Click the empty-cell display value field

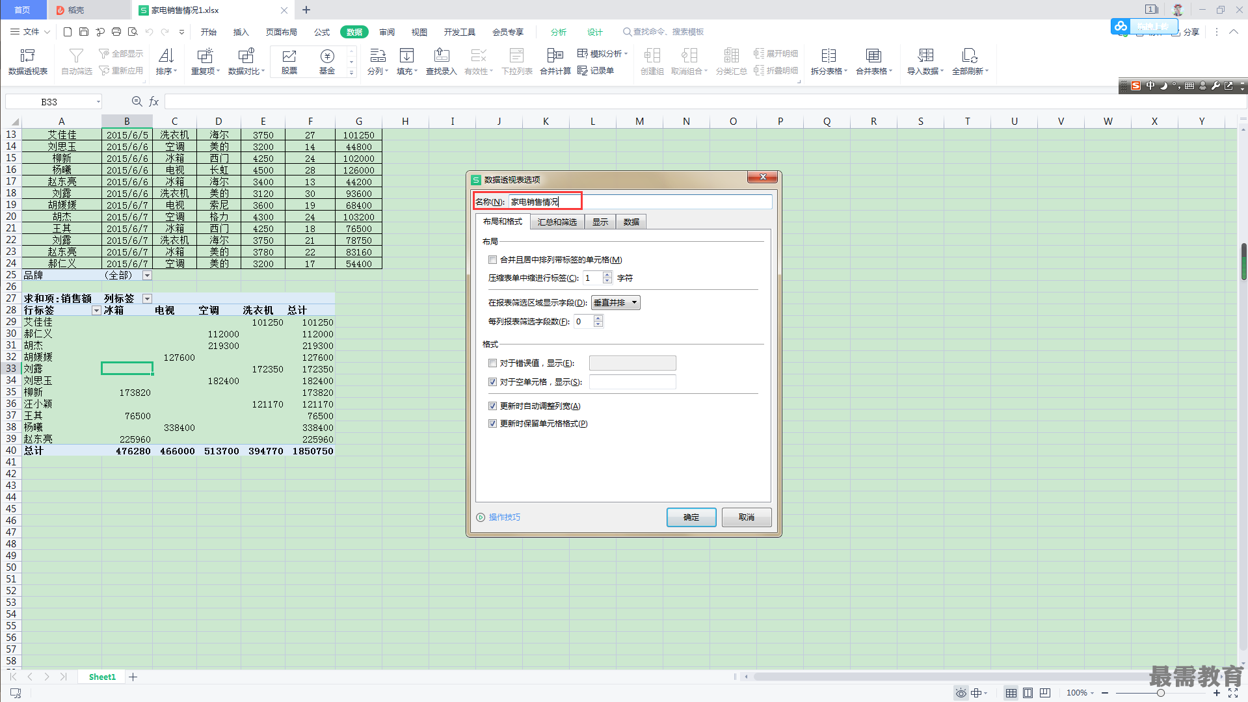[632, 382]
